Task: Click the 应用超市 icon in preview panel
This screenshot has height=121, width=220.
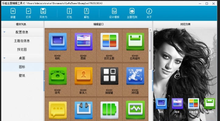Action: point(210,104)
